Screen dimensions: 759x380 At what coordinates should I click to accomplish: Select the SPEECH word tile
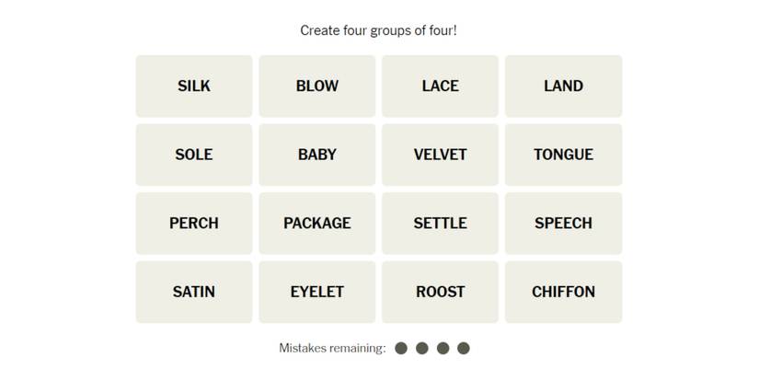(x=563, y=223)
